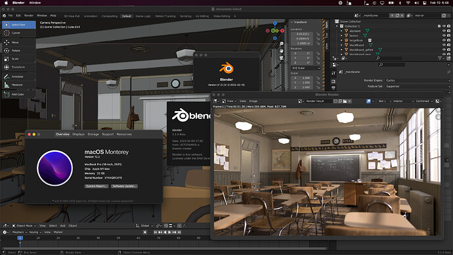Select the Scale tool
The image size is (453, 255).
click(x=19, y=58)
